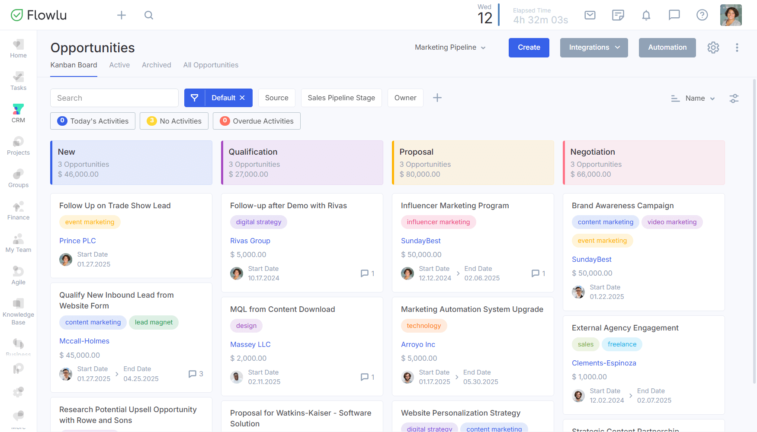
Task: Expand the Integrations dropdown
Action: 594,48
